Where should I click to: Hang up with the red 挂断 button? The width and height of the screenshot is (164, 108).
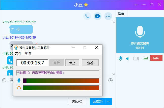(x=156, y=58)
